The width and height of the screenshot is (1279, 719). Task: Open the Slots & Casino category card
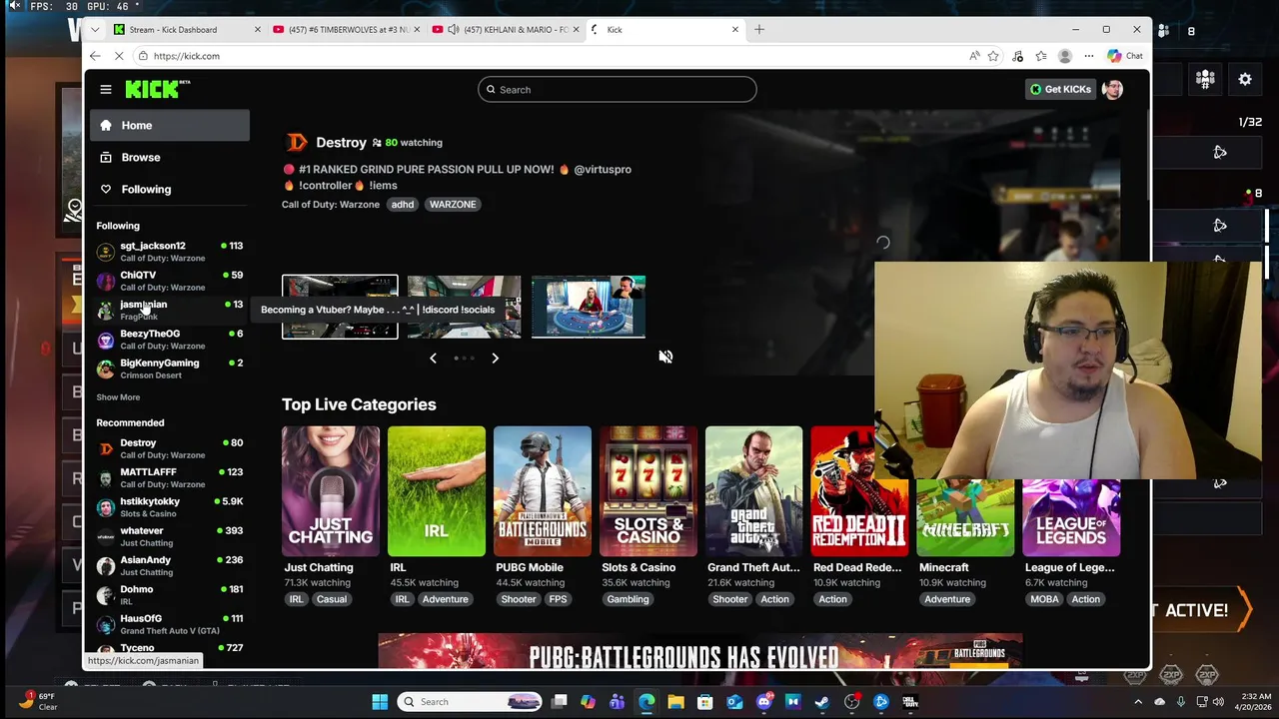tap(648, 491)
